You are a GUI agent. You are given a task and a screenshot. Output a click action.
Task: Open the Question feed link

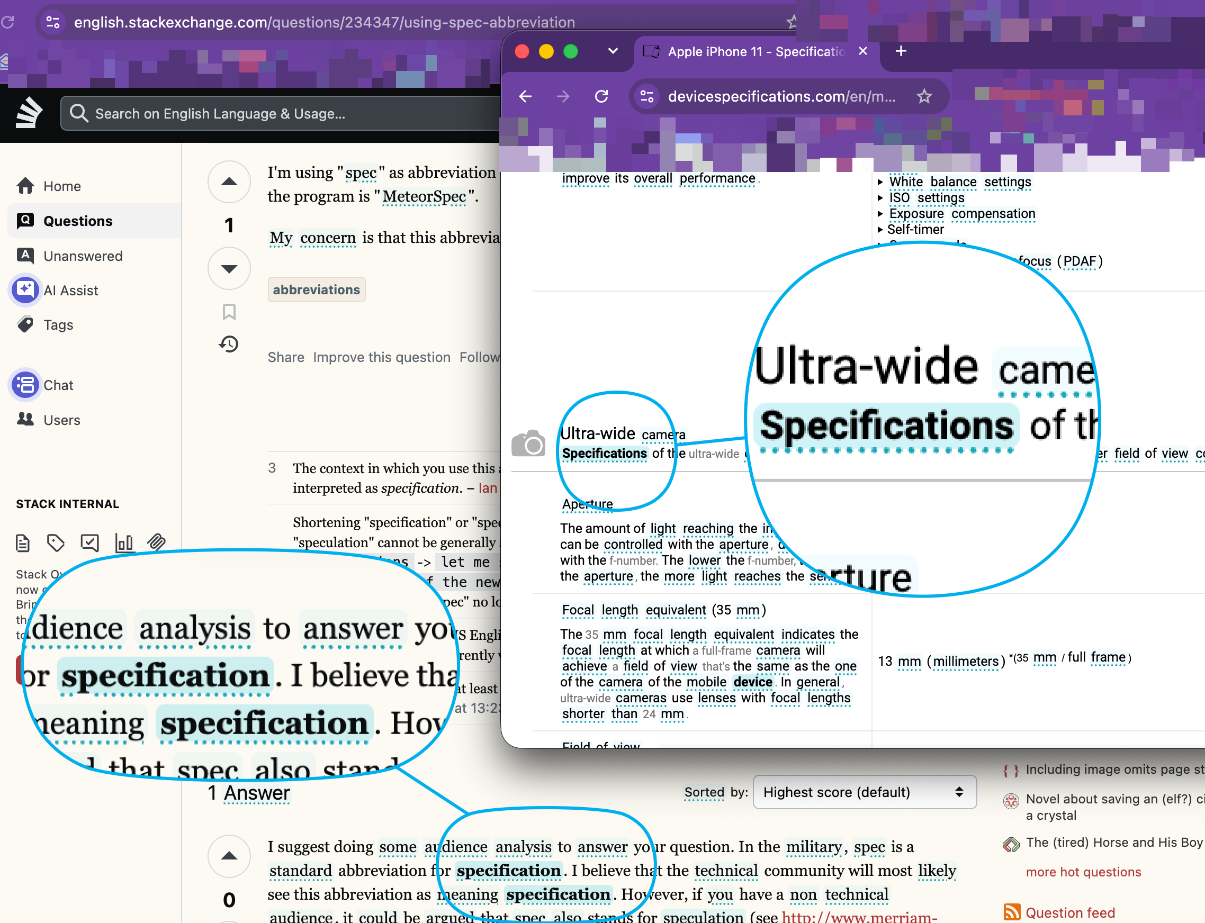click(1071, 912)
